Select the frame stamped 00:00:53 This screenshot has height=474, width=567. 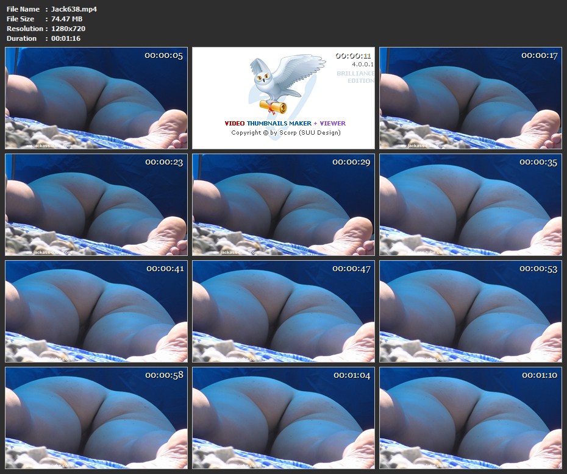tap(470, 311)
